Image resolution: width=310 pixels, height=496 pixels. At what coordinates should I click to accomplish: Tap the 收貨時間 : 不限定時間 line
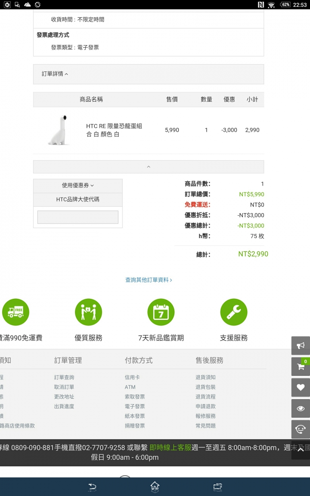[x=77, y=20]
